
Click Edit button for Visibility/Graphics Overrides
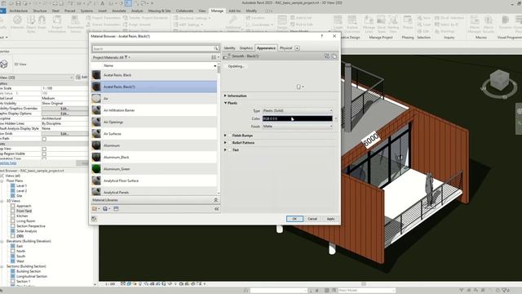(64, 109)
